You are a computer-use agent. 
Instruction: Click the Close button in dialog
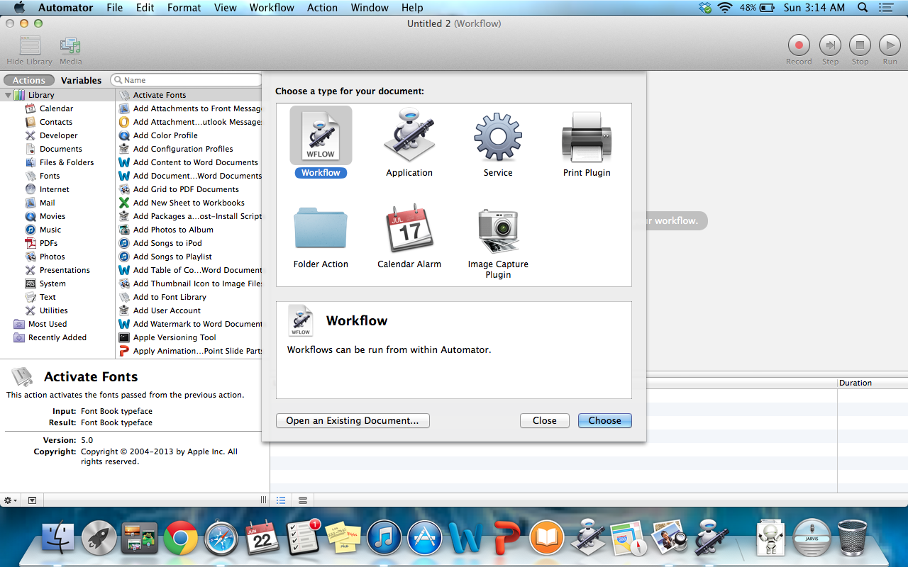544,420
